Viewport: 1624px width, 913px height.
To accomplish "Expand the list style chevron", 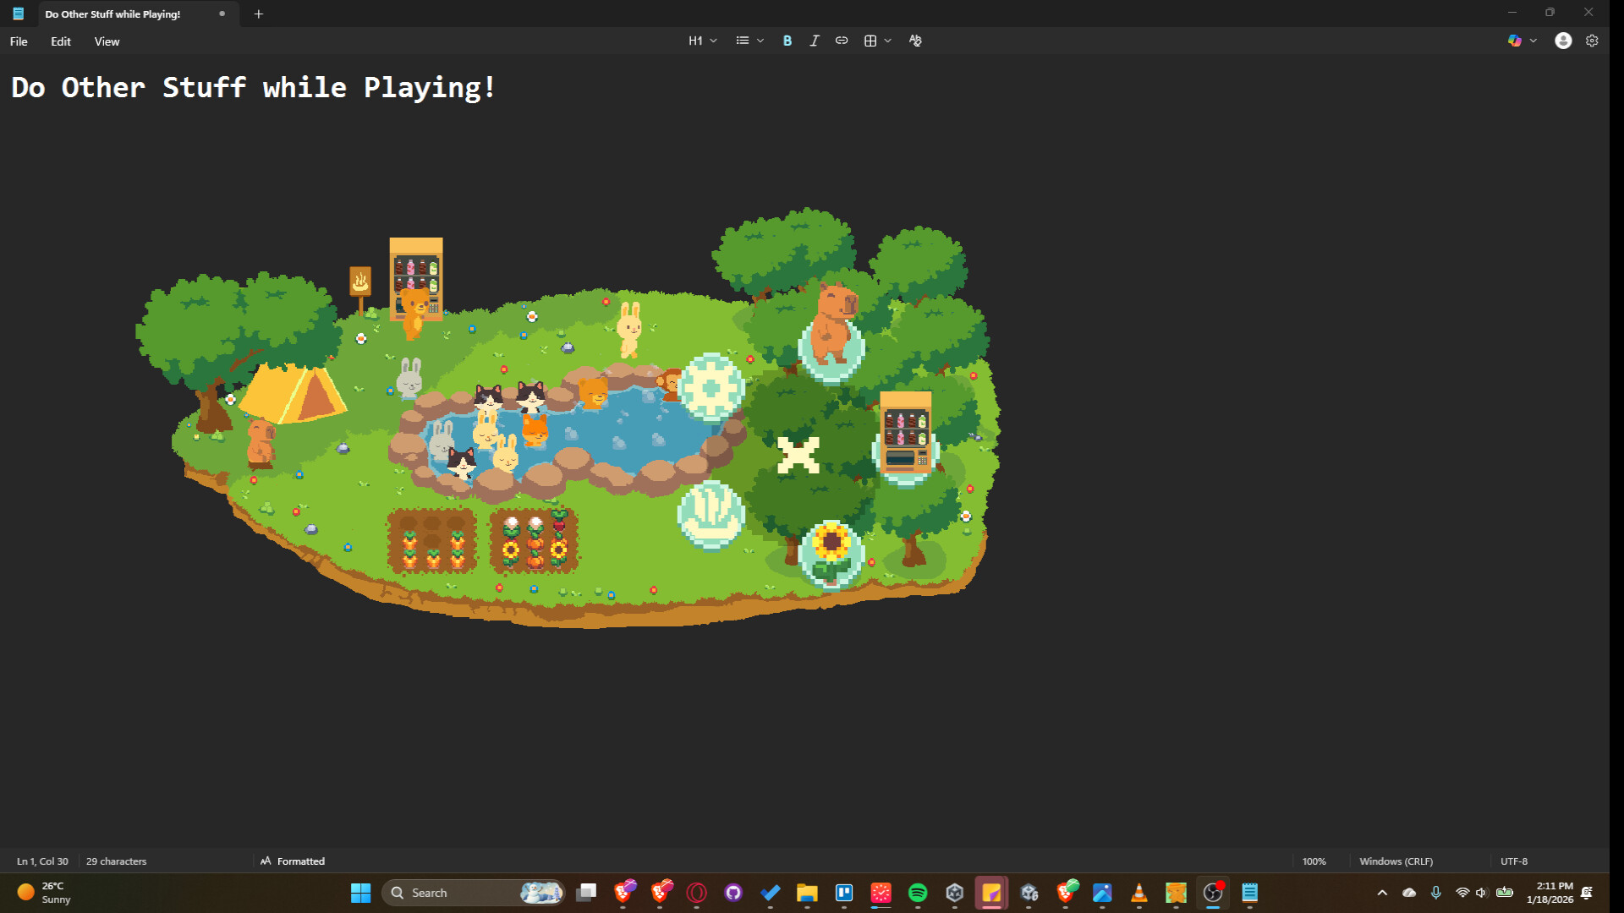I will point(760,40).
